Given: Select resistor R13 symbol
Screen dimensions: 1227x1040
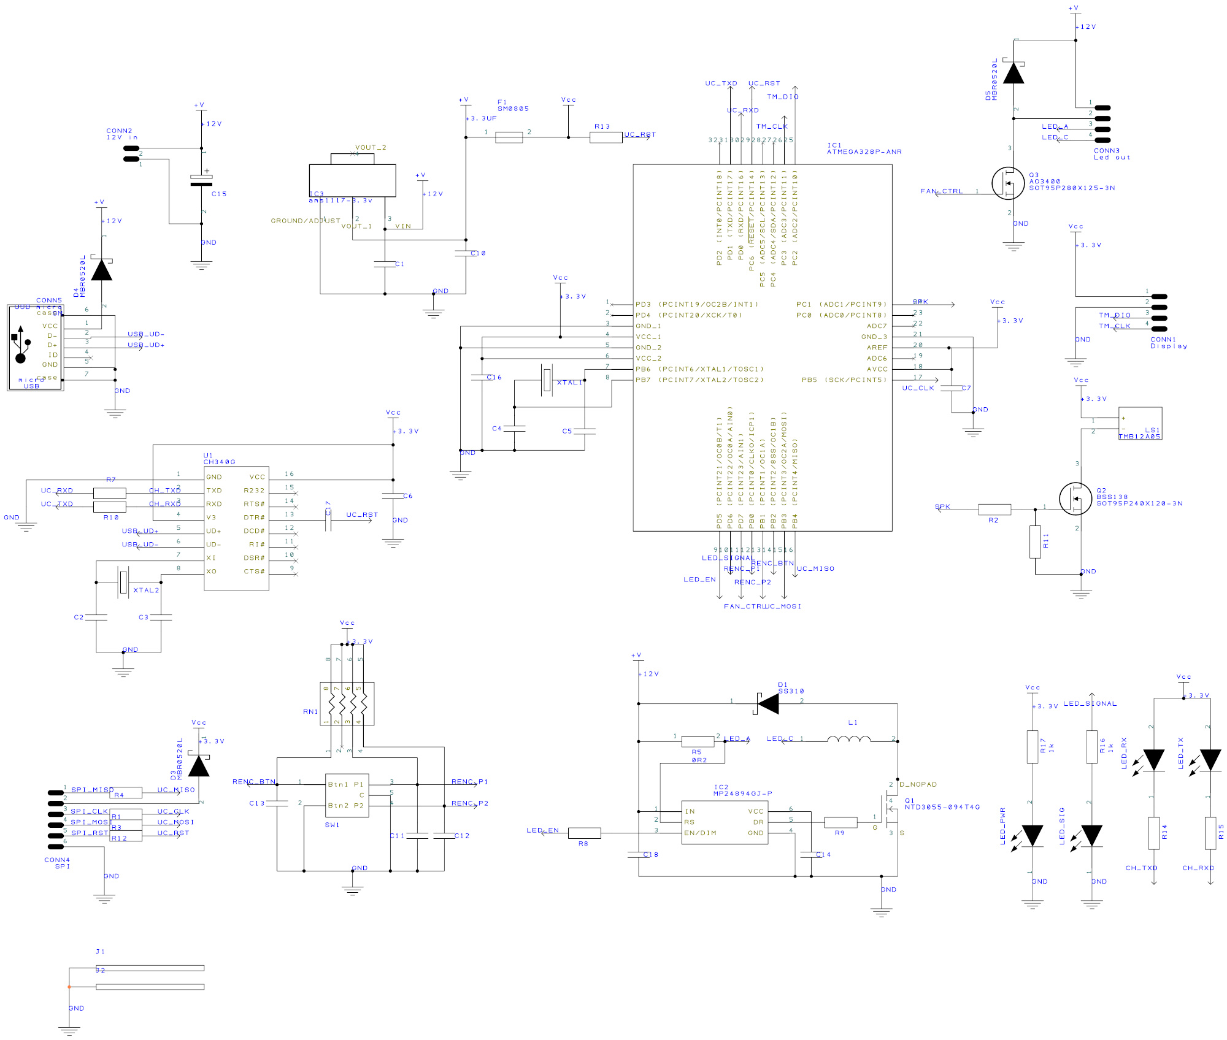Looking at the screenshot, I should [606, 137].
